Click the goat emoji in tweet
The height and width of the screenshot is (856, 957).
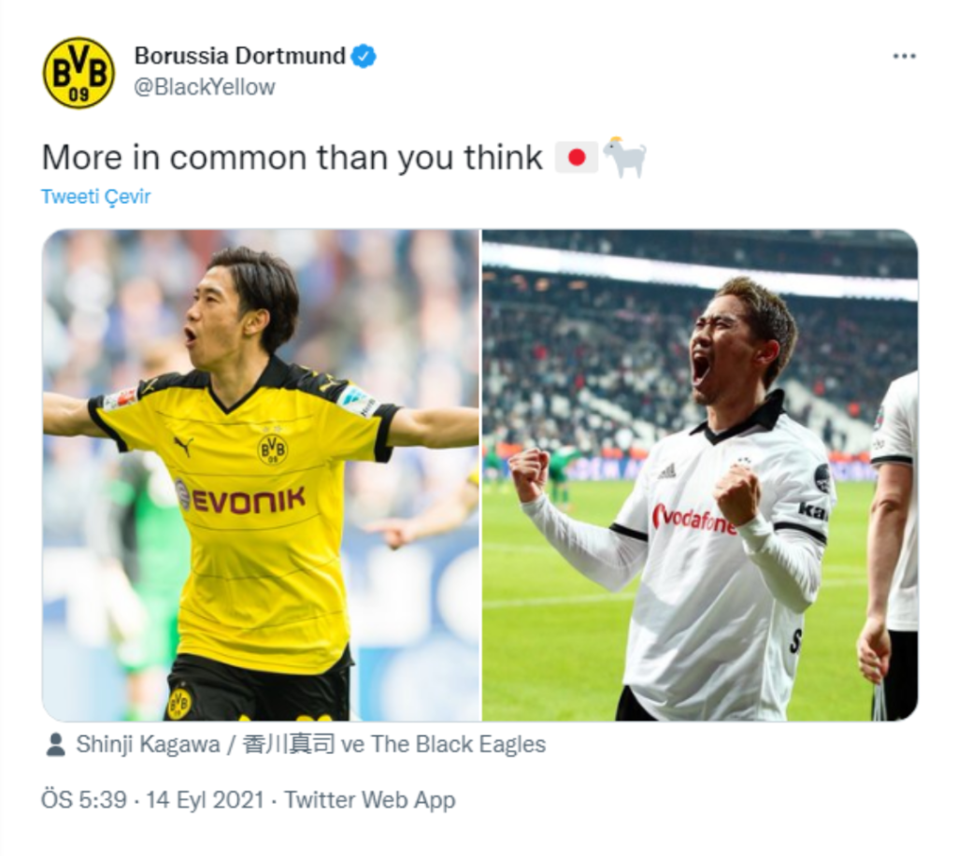tap(624, 157)
